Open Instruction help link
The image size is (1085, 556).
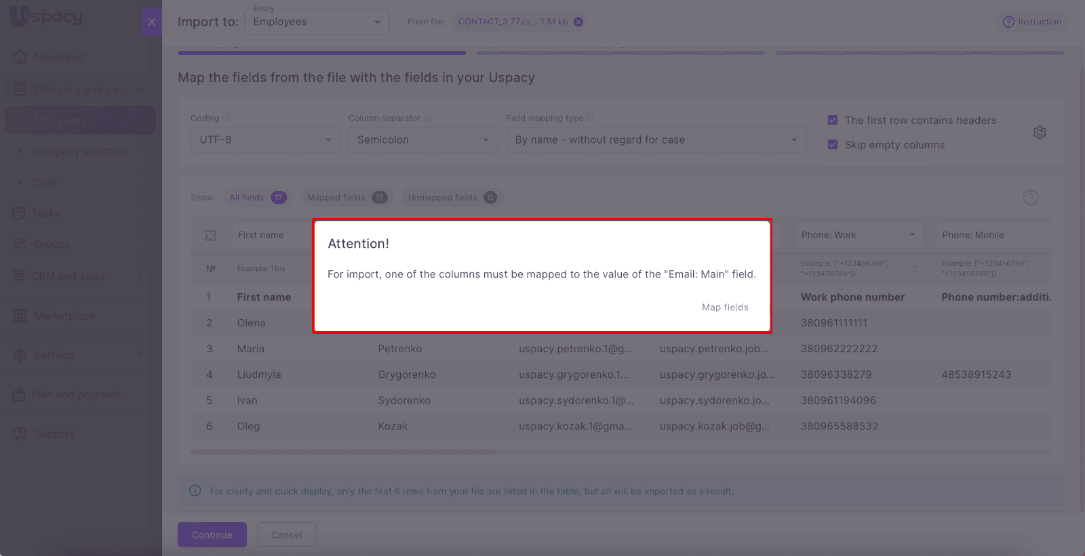1032,22
